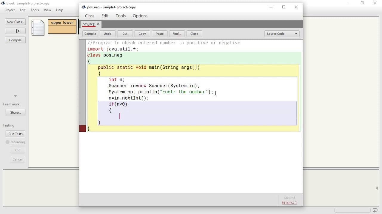Viewport: 382px width, 214px height.
Task: Click the recording indicator dot
Action: 7,142
